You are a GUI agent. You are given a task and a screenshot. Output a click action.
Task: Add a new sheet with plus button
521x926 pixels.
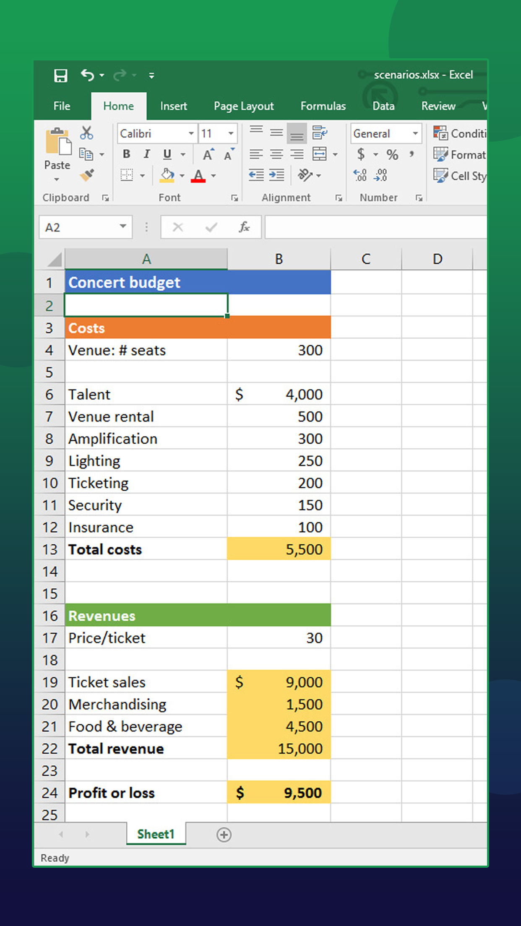224,835
